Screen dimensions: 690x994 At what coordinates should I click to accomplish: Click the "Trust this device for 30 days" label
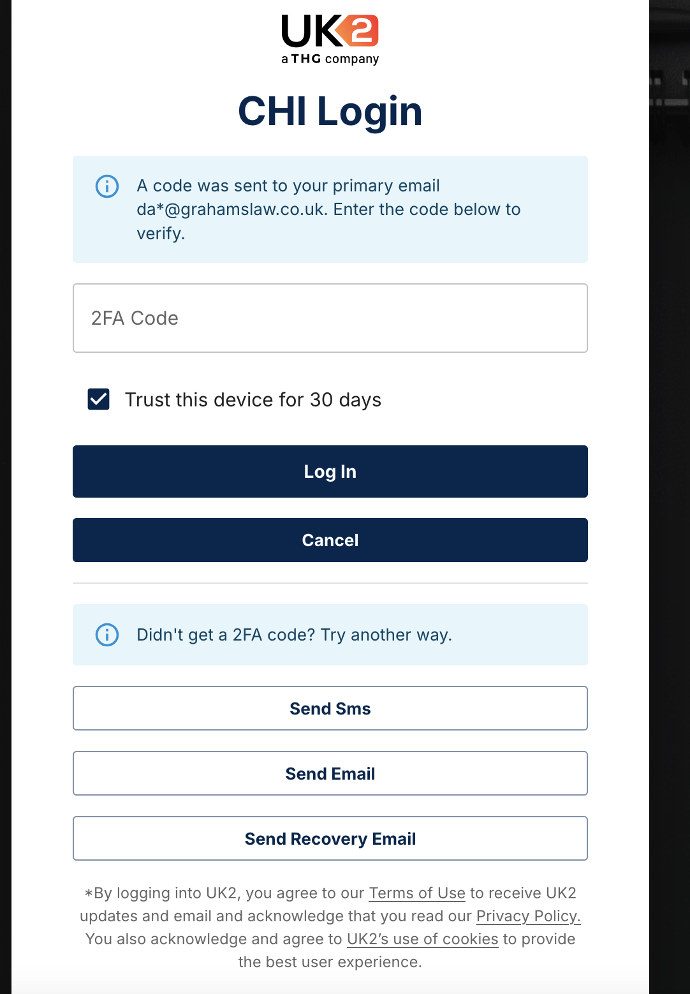tap(253, 400)
